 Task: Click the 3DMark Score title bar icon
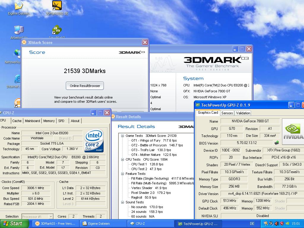(x=24, y=42)
